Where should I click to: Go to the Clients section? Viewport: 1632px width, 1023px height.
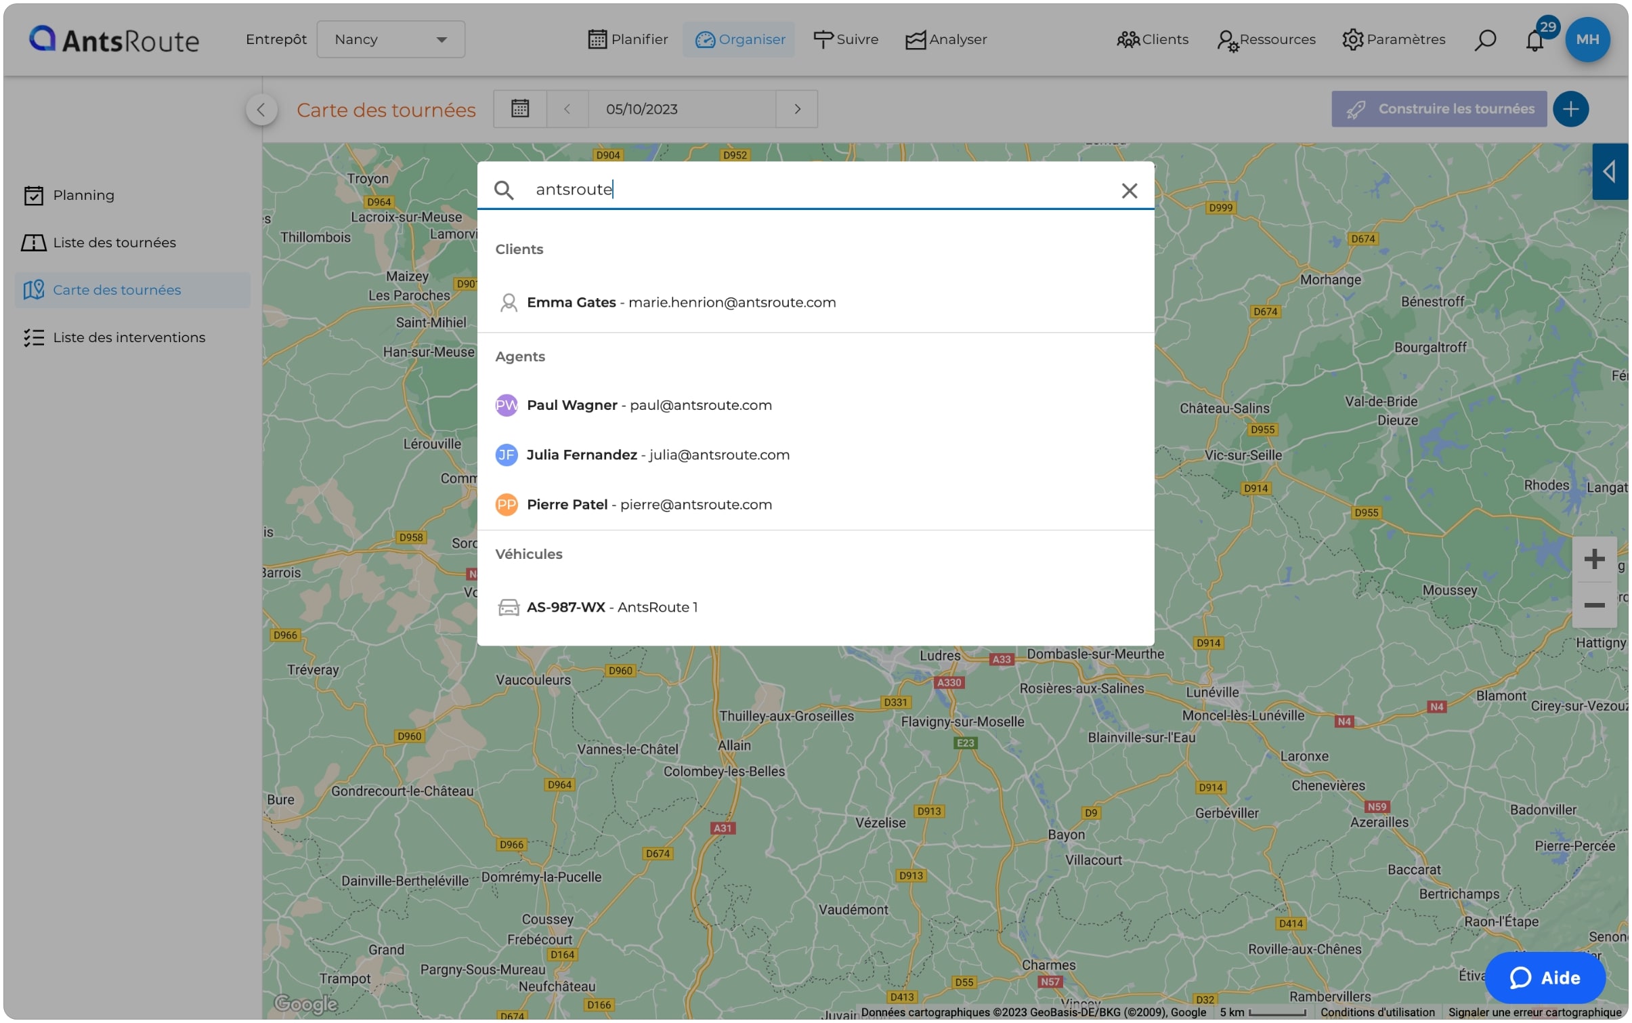[x=1153, y=39]
